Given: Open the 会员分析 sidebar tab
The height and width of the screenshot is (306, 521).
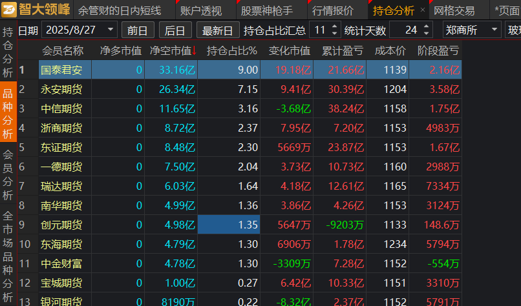Looking at the screenshot, I should (8, 174).
